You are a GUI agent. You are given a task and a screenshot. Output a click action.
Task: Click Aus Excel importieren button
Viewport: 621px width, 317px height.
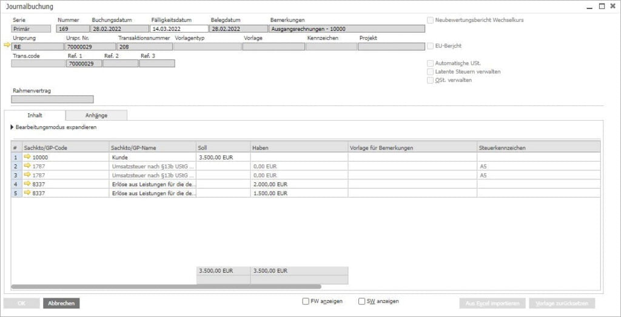(492, 303)
